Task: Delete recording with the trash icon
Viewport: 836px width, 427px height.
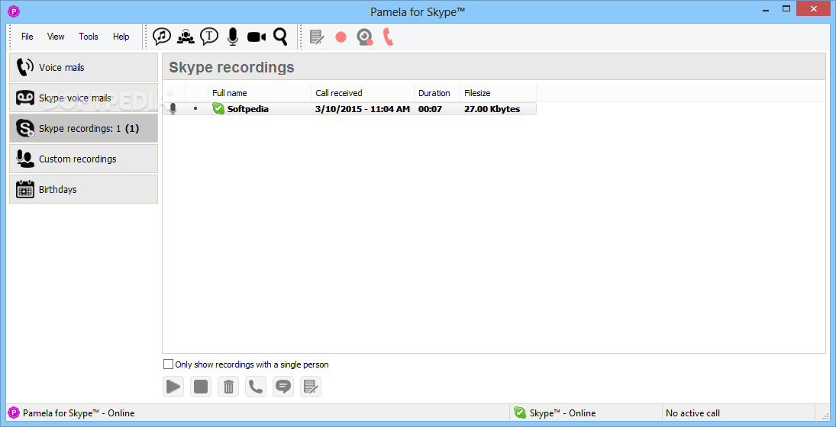Action: tap(228, 387)
